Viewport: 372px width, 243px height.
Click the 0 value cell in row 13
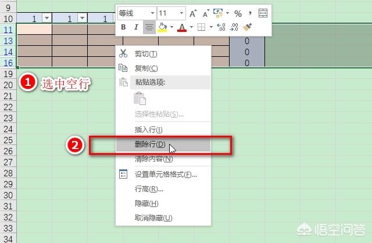click(x=247, y=41)
